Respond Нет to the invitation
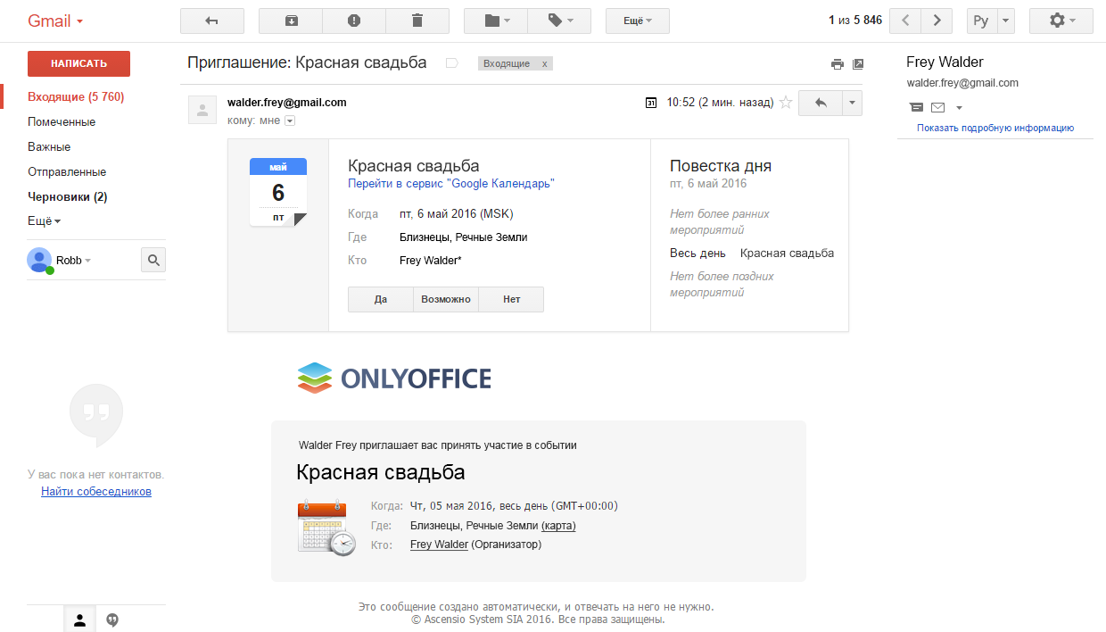 coord(511,299)
